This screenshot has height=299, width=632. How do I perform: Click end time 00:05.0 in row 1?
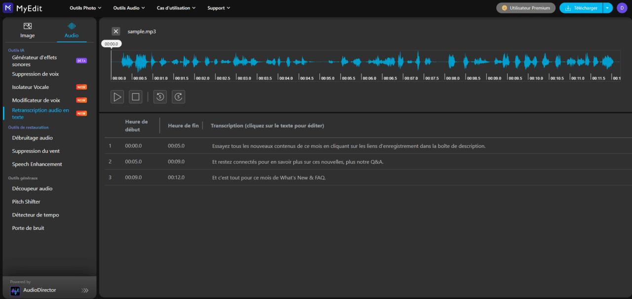(176, 146)
